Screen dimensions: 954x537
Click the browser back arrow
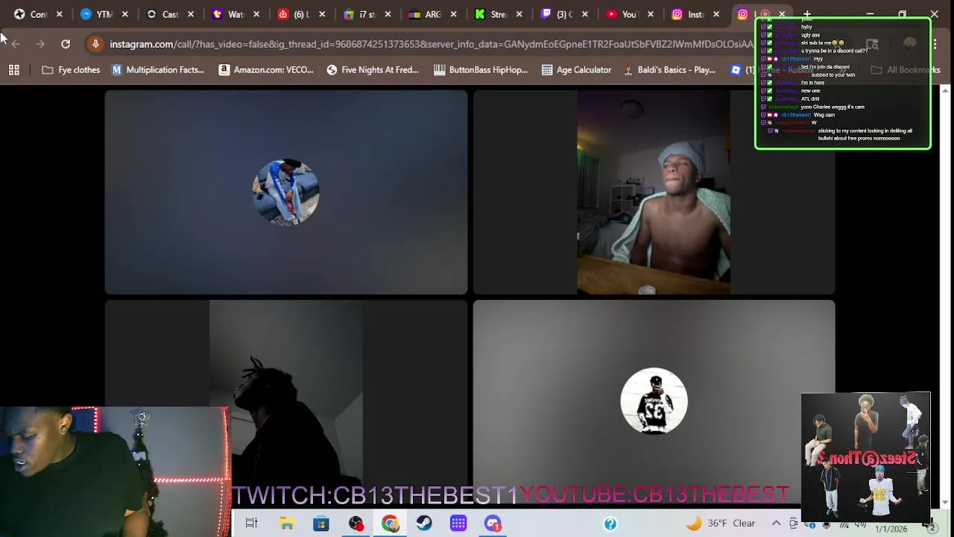[x=16, y=44]
